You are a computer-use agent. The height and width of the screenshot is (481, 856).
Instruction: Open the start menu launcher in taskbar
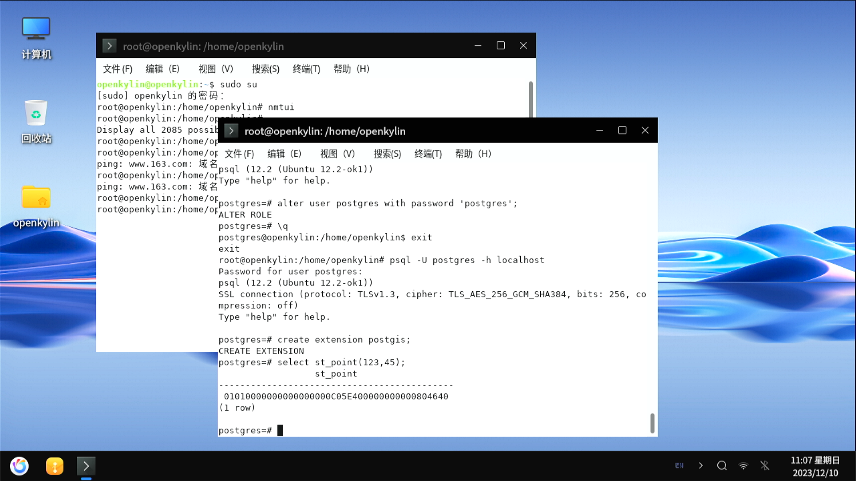(20, 466)
